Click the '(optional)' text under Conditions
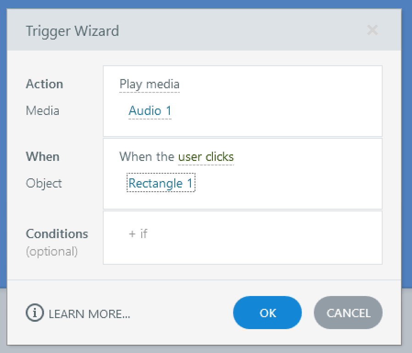 click(x=52, y=251)
